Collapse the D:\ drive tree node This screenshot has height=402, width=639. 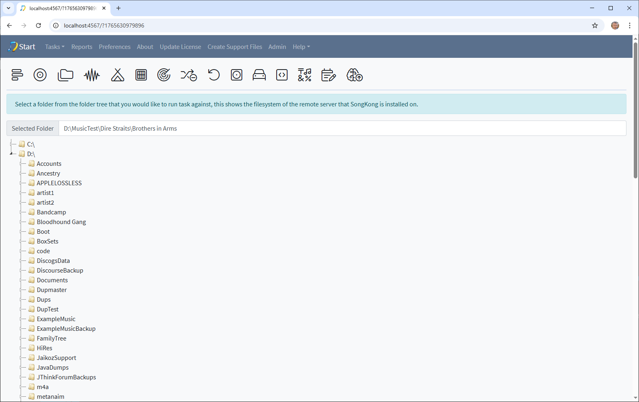point(11,154)
